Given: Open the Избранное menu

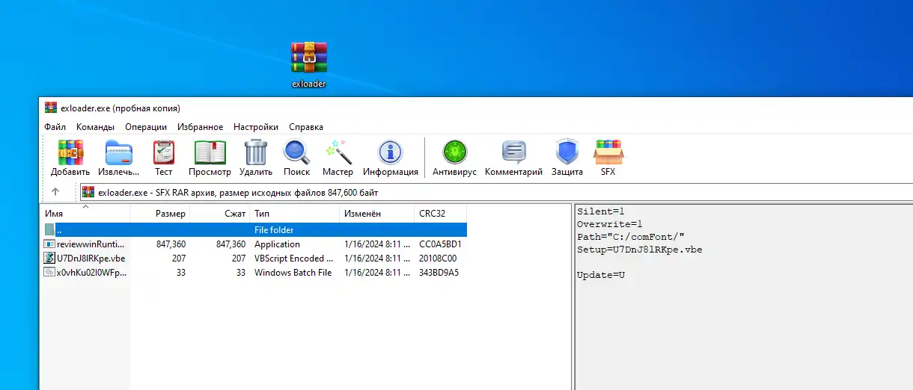Looking at the screenshot, I should pyautogui.click(x=200, y=127).
